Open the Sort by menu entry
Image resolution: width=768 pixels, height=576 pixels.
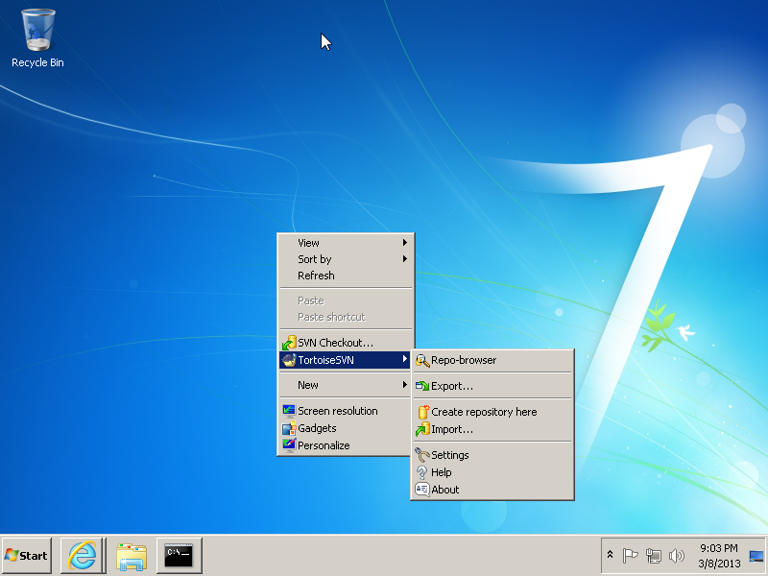(346, 259)
